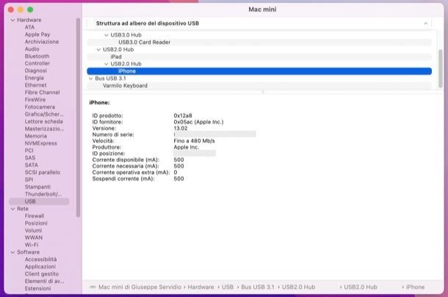448x297 pixels.
Task: Open Lettore scheda in sidebar
Action: tap(44, 122)
